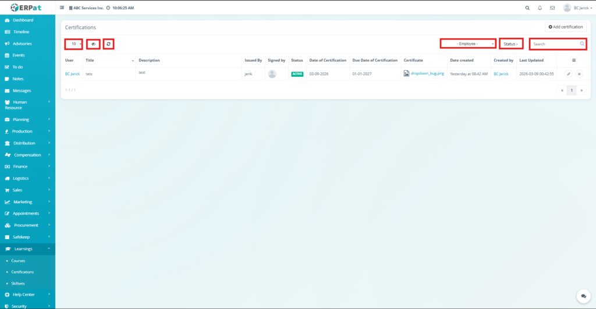
Task: Open the mail envelope icon in header
Action: click(552, 8)
